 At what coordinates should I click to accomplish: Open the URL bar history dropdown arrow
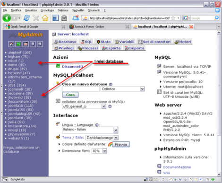[x=178, y=18]
